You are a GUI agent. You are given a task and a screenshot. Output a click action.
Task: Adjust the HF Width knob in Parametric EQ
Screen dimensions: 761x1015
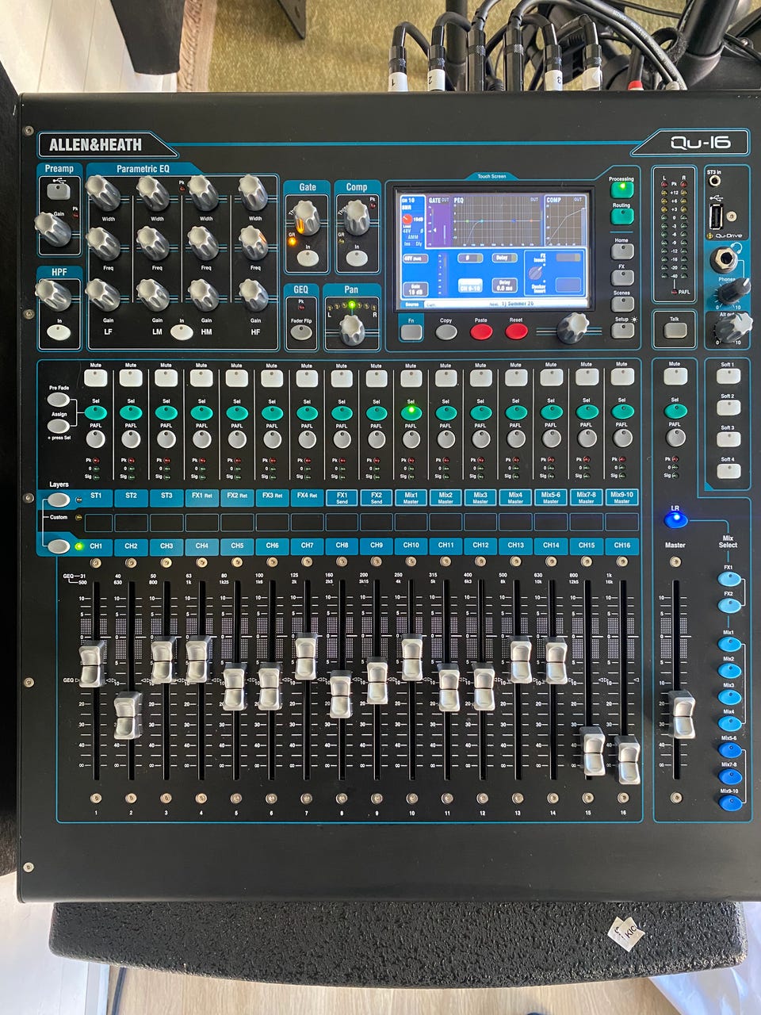pyautogui.click(x=253, y=191)
